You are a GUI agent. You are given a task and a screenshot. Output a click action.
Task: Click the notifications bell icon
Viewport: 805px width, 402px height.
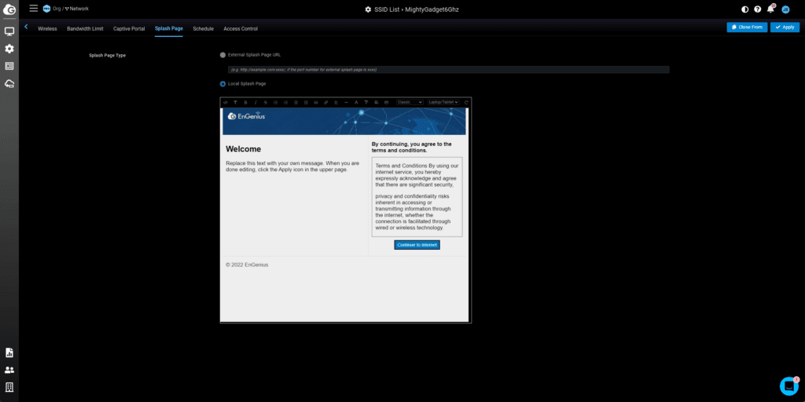pos(770,9)
